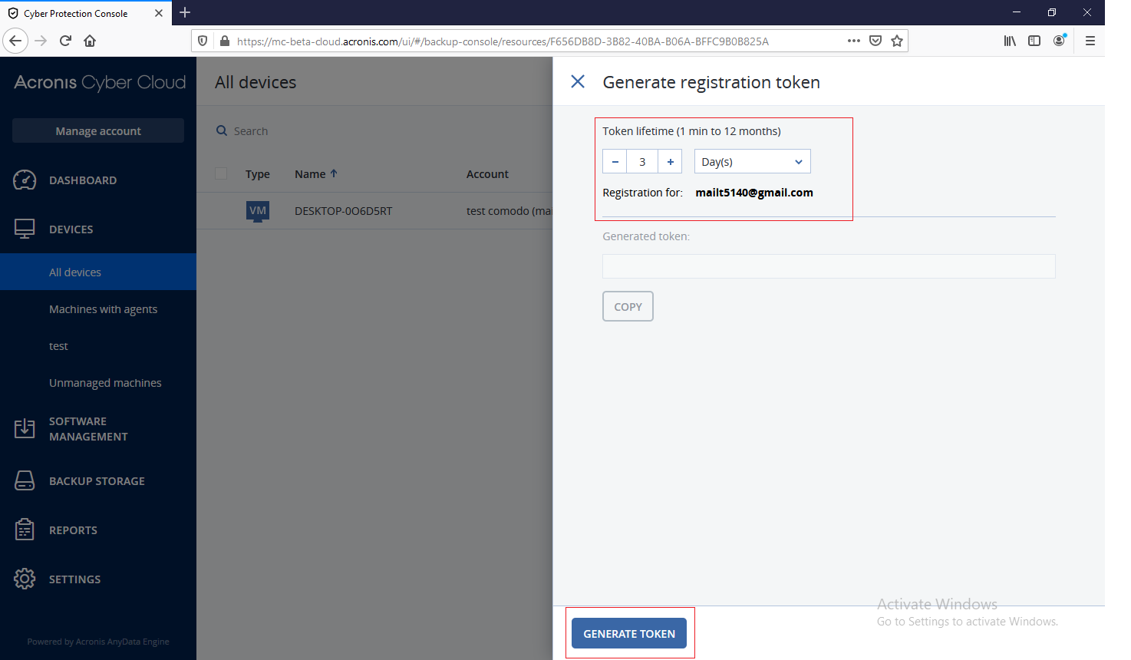This screenshot has width=1131, height=660.
Task: Open Backup Storage section
Action: 98,480
